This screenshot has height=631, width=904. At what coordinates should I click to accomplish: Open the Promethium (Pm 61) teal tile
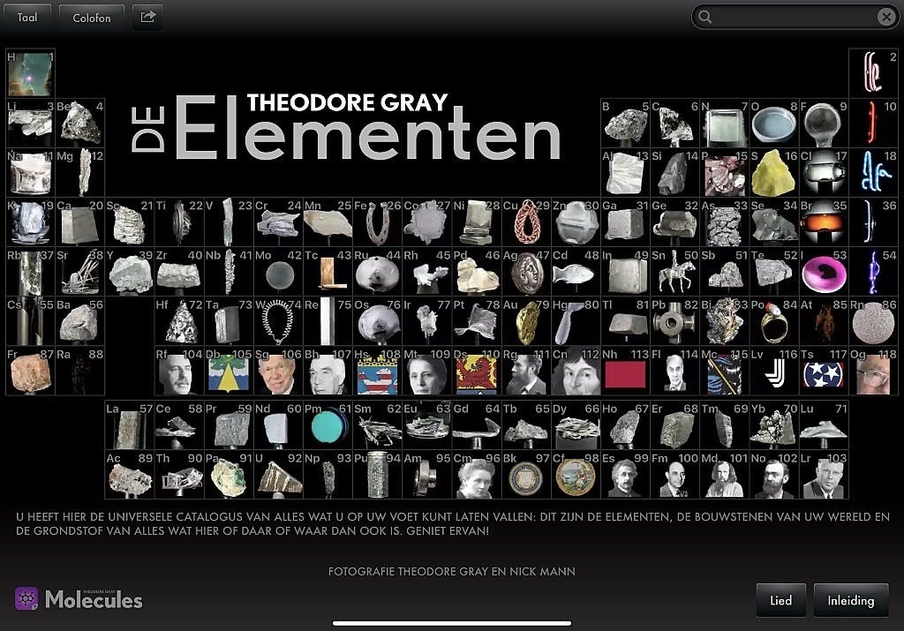pyautogui.click(x=328, y=425)
